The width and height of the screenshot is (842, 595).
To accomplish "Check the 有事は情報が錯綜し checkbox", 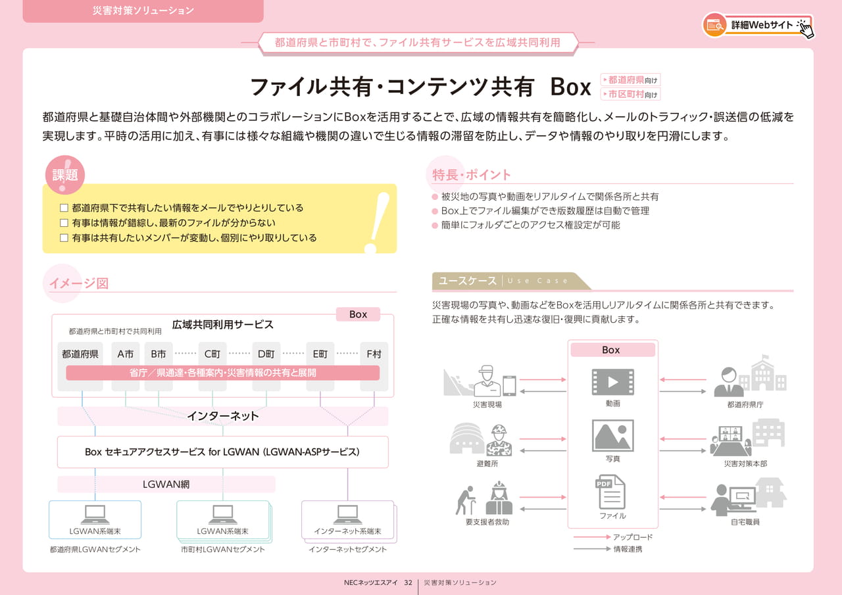I will (64, 223).
